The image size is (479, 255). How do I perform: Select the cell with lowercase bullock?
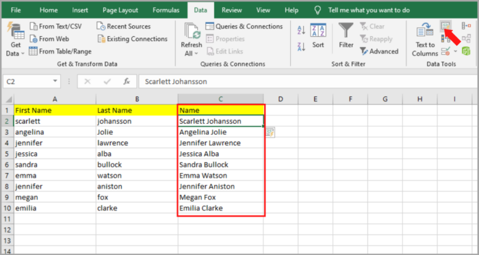point(137,165)
